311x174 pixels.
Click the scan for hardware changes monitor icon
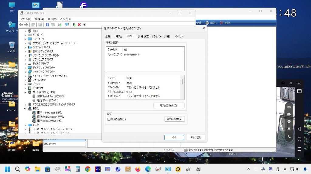67,25
